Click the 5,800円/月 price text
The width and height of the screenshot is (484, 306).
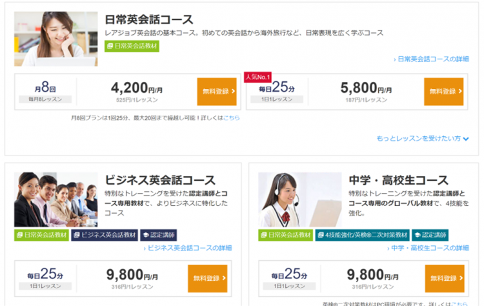(x=366, y=88)
